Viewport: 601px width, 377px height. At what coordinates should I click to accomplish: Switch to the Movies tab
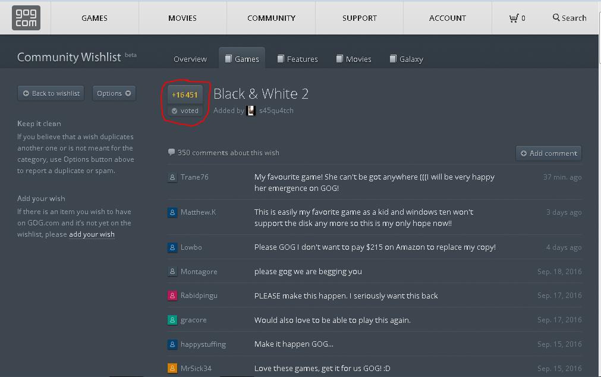tap(354, 59)
